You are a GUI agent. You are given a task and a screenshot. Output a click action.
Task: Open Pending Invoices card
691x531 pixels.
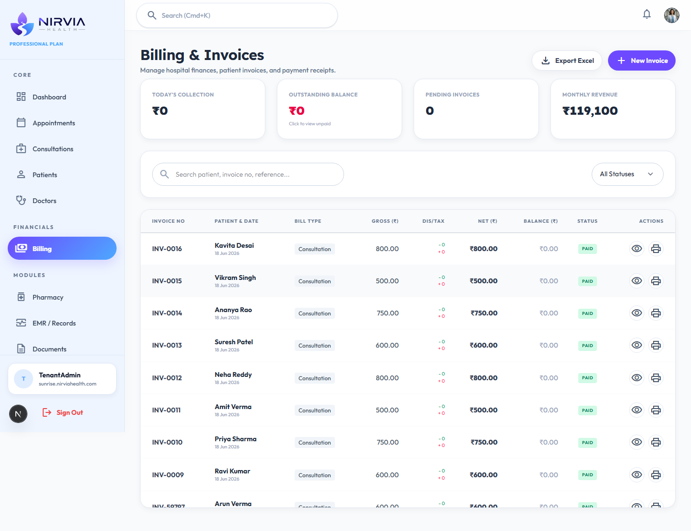pyautogui.click(x=476, y=109)
